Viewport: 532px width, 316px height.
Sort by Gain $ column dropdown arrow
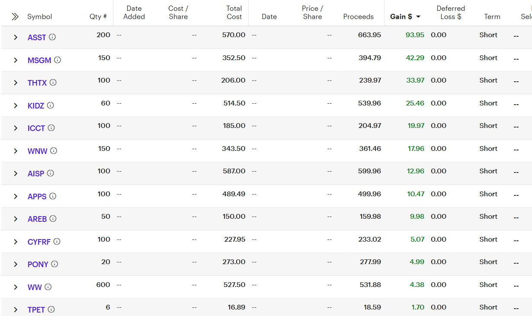pos(418,17)
